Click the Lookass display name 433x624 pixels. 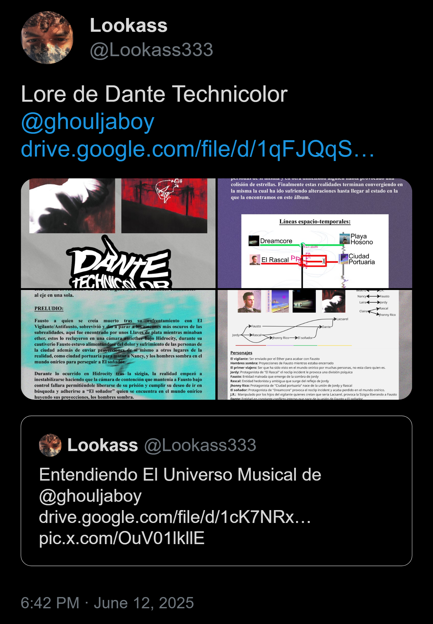[x=129, y=25]
